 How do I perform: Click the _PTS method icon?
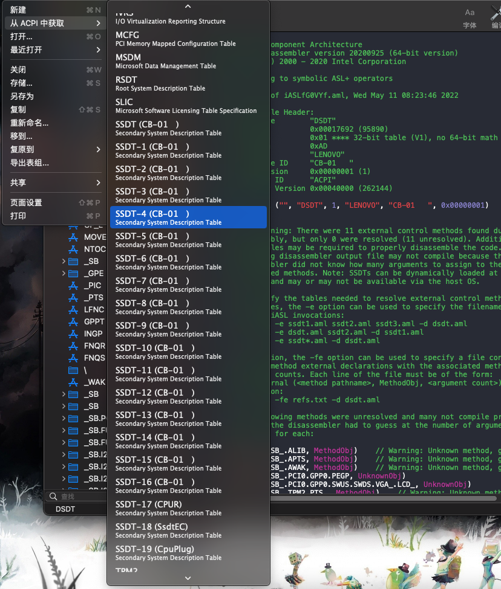74,297
